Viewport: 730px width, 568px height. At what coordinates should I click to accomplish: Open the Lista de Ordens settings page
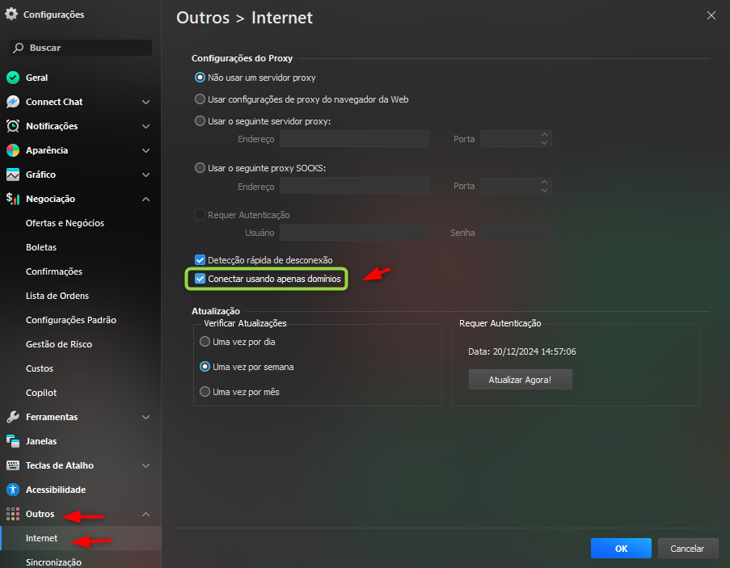coord(57,296)
